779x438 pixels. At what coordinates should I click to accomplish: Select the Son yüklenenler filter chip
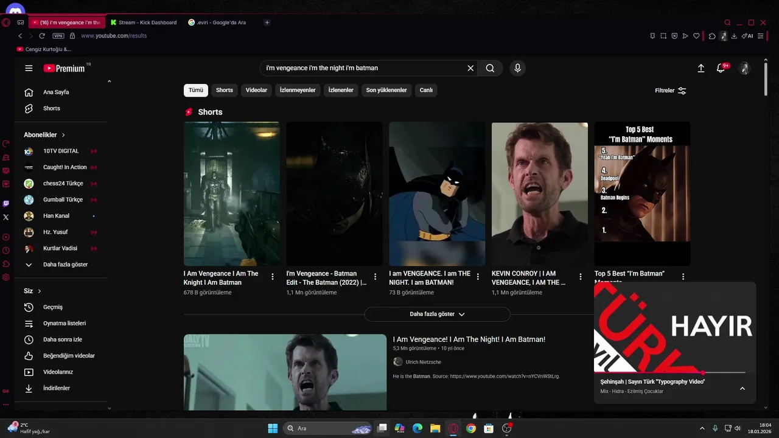pos(386,90)
